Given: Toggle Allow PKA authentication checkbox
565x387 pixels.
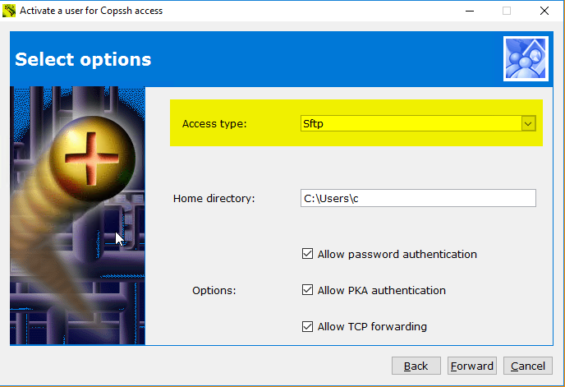Looking at the screenshot, I should coord(307,290).
